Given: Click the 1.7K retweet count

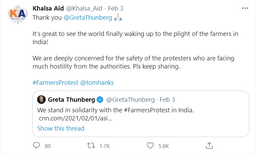Looking at the screenshot, I should (105, 146).
